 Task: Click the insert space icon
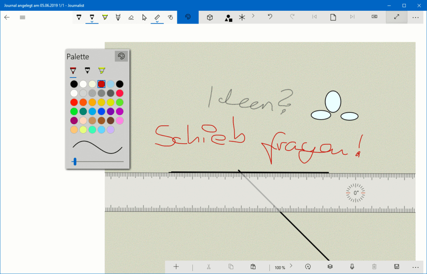[x=374, y=17]
